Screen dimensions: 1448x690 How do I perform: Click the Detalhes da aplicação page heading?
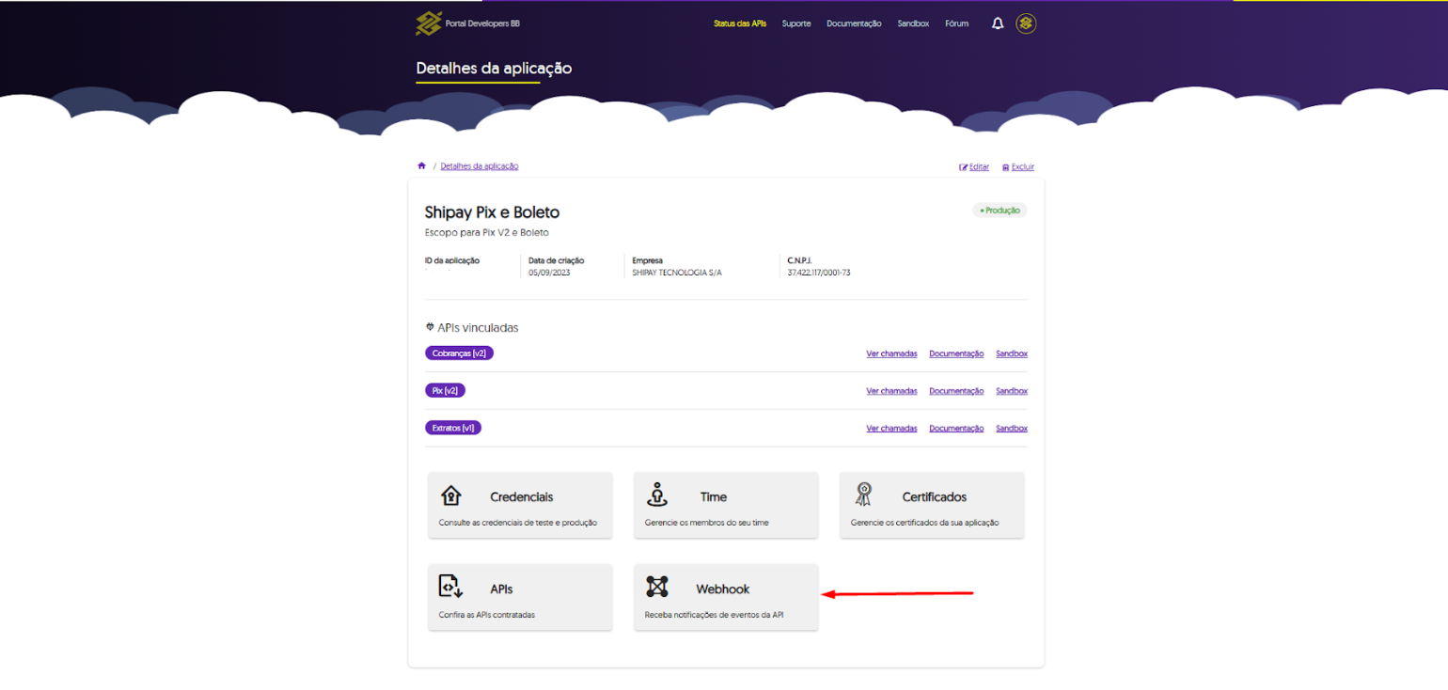coord(494,69)
